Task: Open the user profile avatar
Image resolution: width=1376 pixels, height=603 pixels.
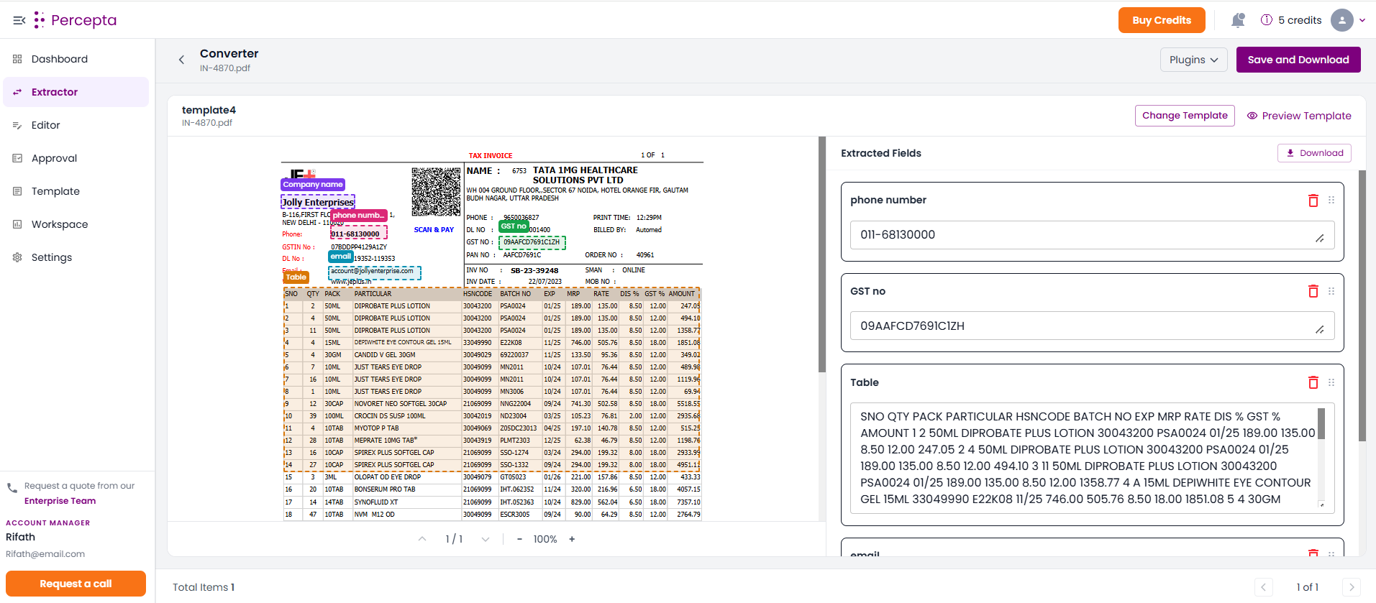Action: (x=1342, y=20)
